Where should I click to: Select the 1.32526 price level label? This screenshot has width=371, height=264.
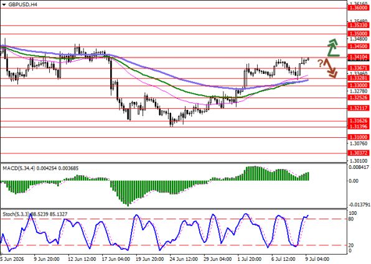[x=359, y=98]
